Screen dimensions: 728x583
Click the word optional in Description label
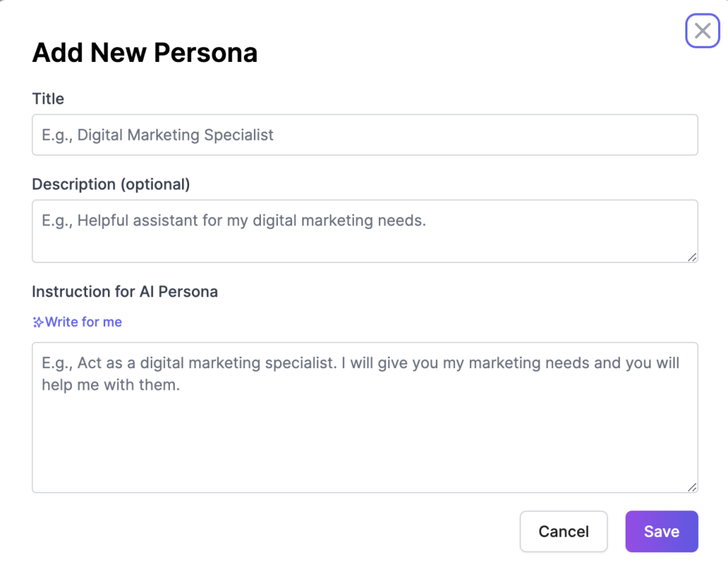(x=155, y=184)
